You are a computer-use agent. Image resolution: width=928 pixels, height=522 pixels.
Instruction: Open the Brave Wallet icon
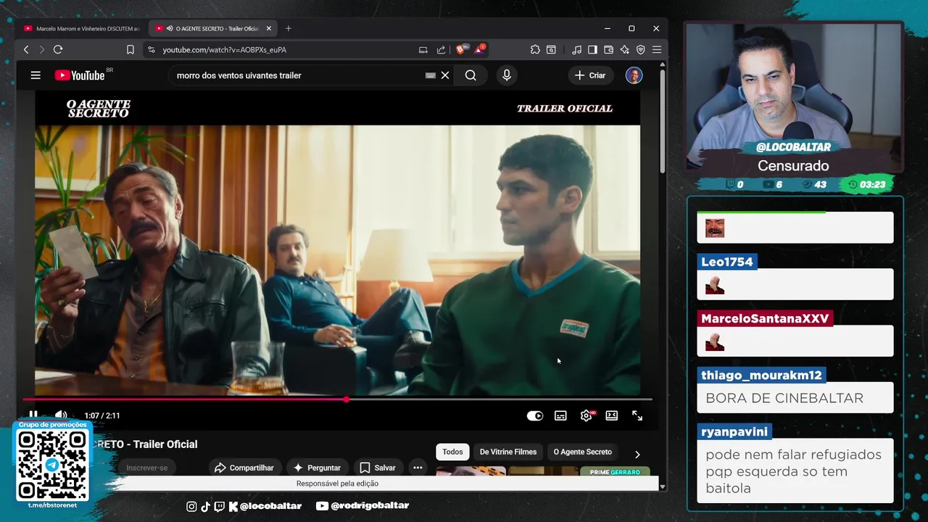click(608, 49)
